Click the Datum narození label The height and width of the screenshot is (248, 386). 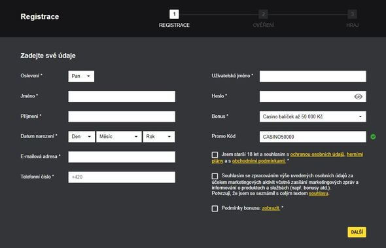(39, 136)
